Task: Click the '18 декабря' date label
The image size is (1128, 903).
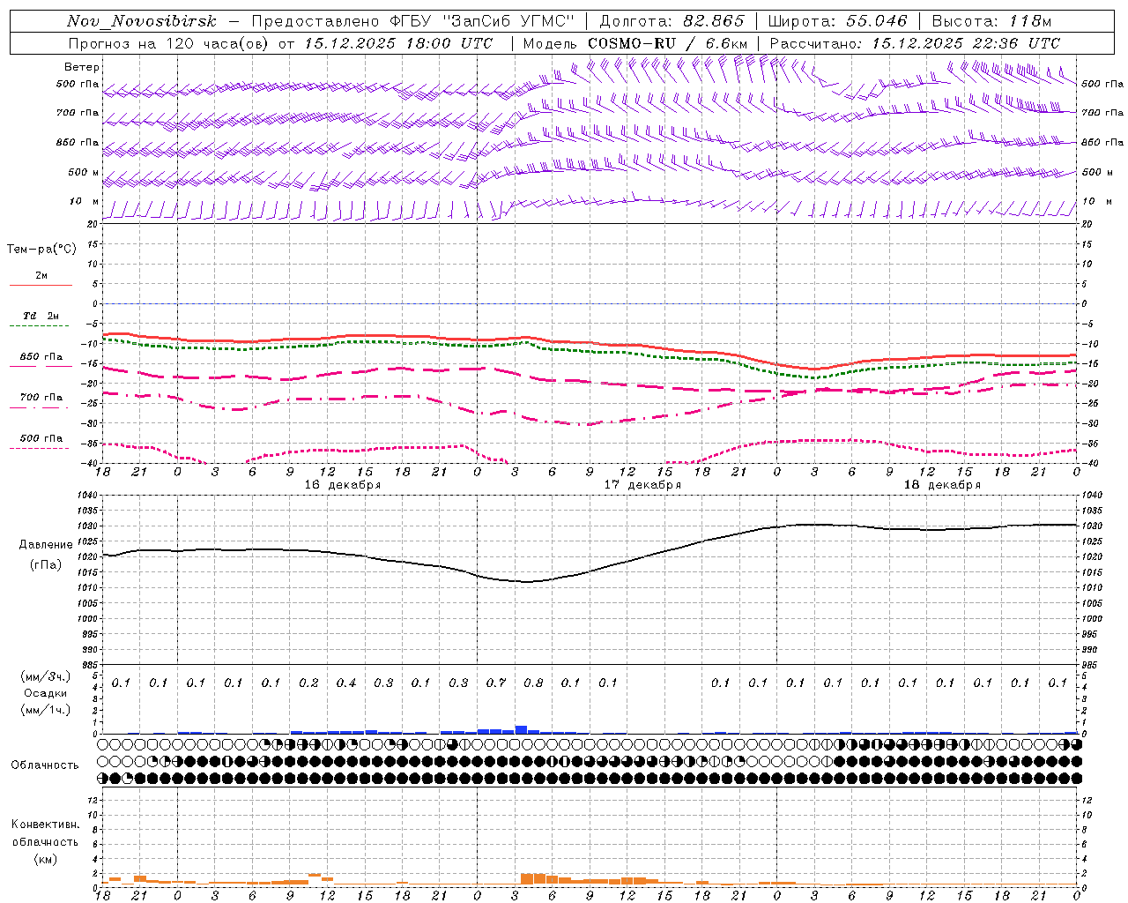Action: point(942,485)
